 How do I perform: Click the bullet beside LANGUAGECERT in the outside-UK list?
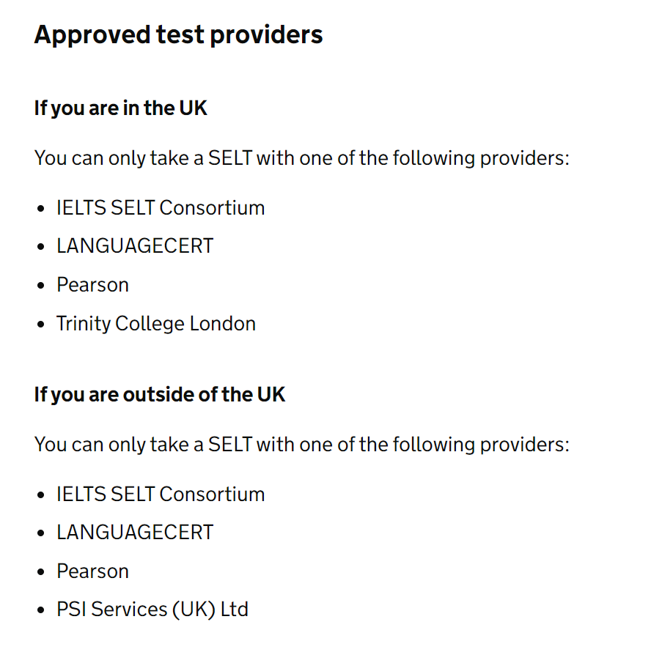pyautogui.click(x=40, y=533)
